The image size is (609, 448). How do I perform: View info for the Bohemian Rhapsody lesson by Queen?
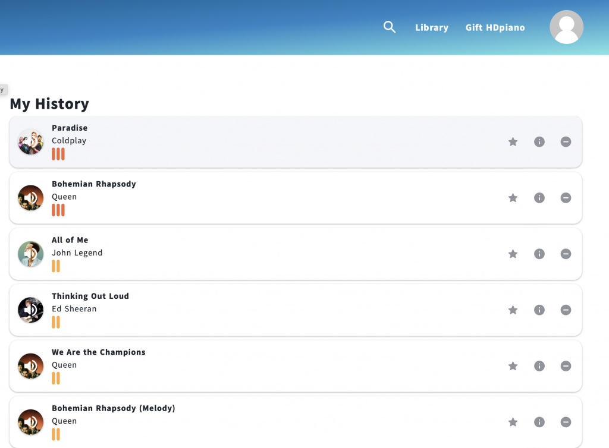coord(539,198)
